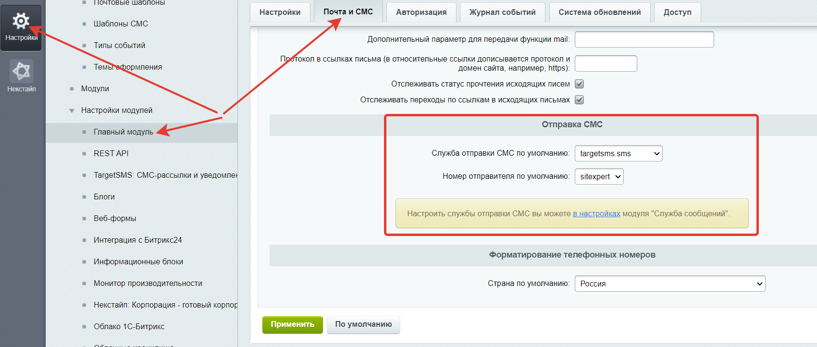Switch to the Авторизация tab
The image size is (817, 347).
tap(421, 12)
